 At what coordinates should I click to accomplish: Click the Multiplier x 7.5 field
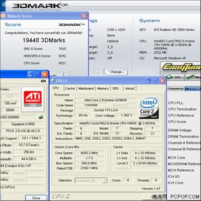(x=89, y=158)
